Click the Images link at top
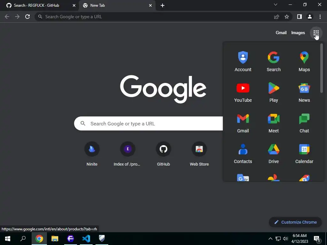 coord(298,33)
